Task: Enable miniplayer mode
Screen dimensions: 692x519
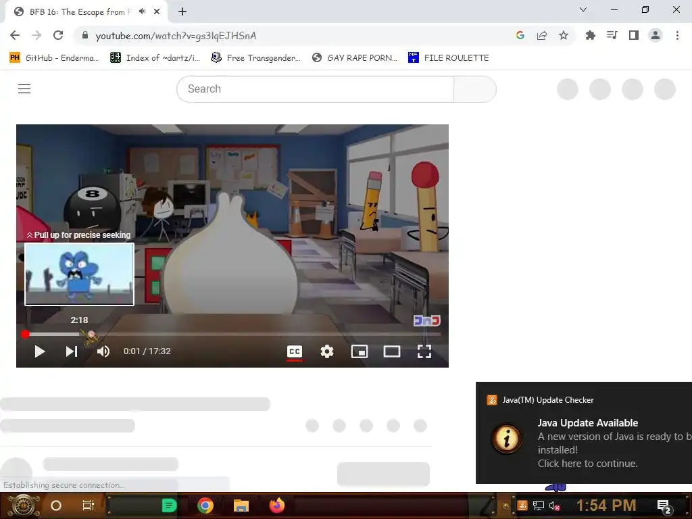Action: [x=360, y=351]
